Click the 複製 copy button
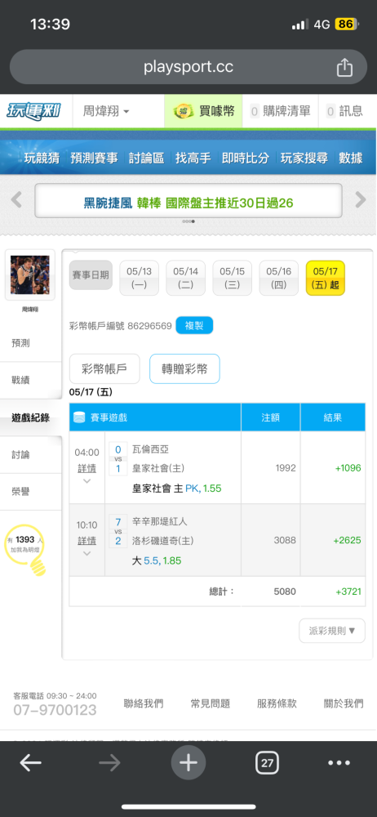Screen dimensions: 377x817 pyautogui.click(x=194, y=326)
